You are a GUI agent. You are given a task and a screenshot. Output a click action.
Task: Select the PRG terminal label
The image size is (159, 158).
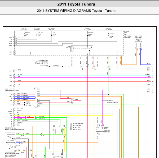[x=11, y=75]
